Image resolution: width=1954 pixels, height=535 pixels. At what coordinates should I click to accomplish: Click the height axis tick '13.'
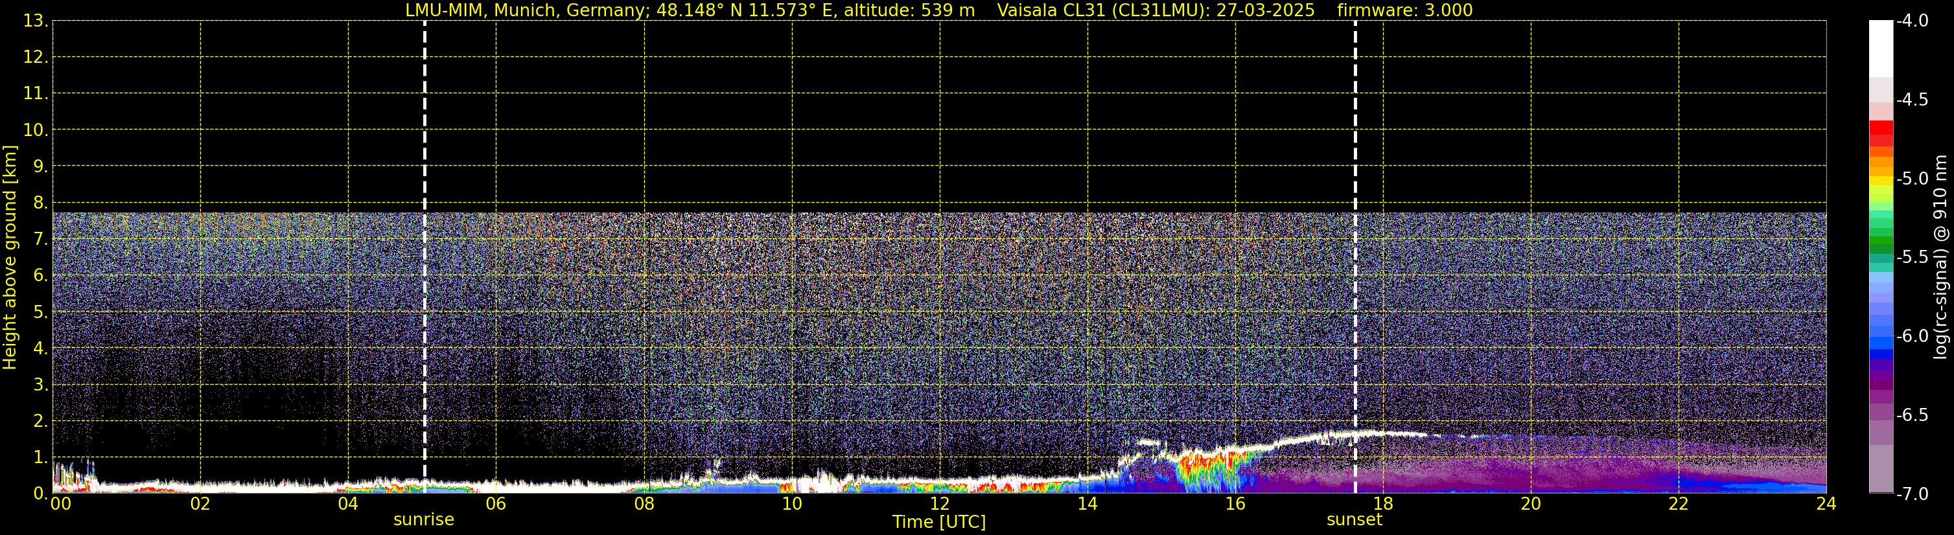[36, 21]
